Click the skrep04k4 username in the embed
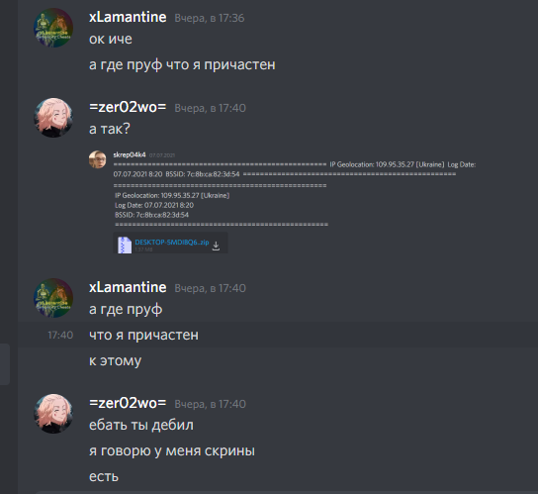This screenshot has height=494, width=538. 130,154
